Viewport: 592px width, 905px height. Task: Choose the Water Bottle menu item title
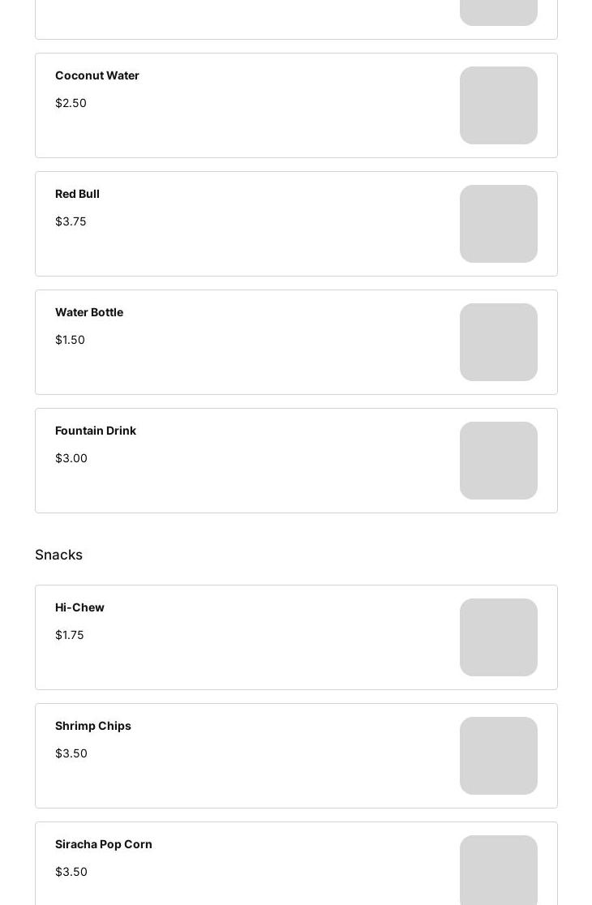click(89, 312)
